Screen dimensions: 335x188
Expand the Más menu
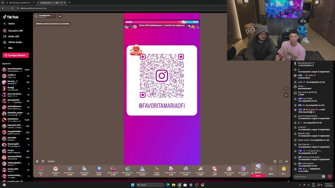[8, 48]
